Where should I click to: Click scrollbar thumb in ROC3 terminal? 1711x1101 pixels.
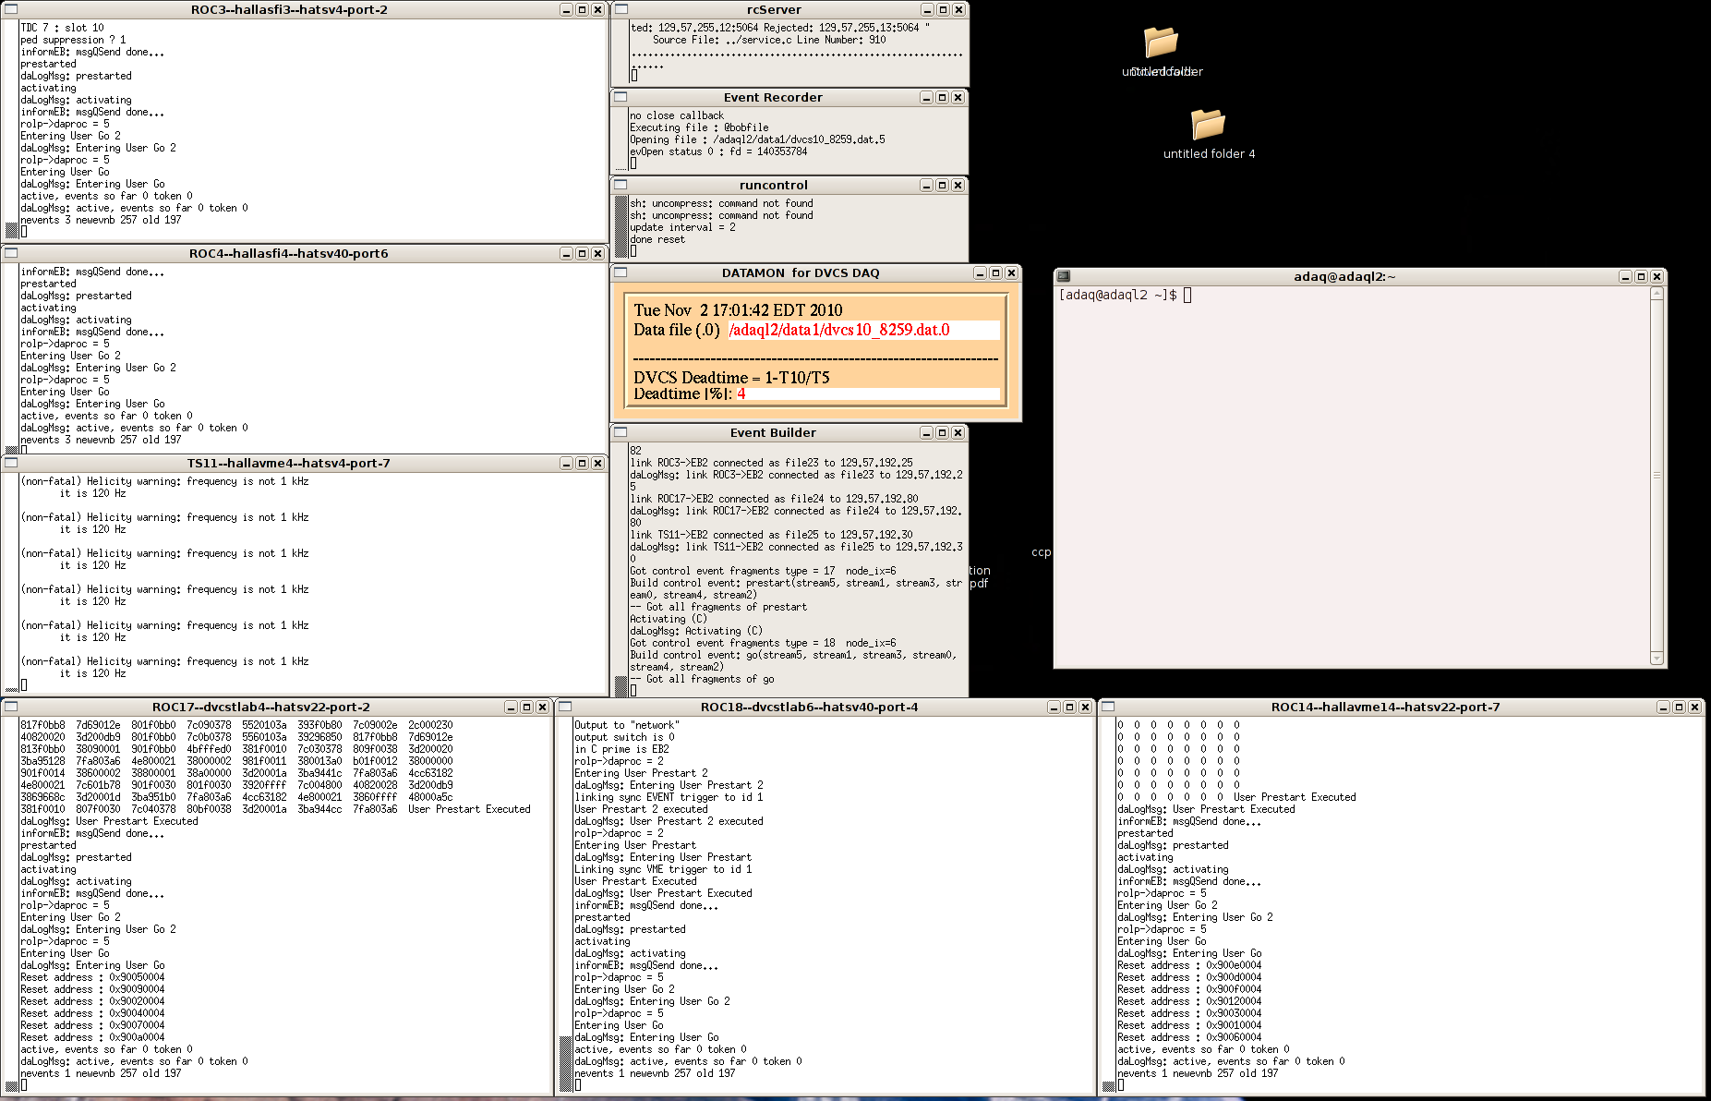pyautogui.click(x=11, y=230)
